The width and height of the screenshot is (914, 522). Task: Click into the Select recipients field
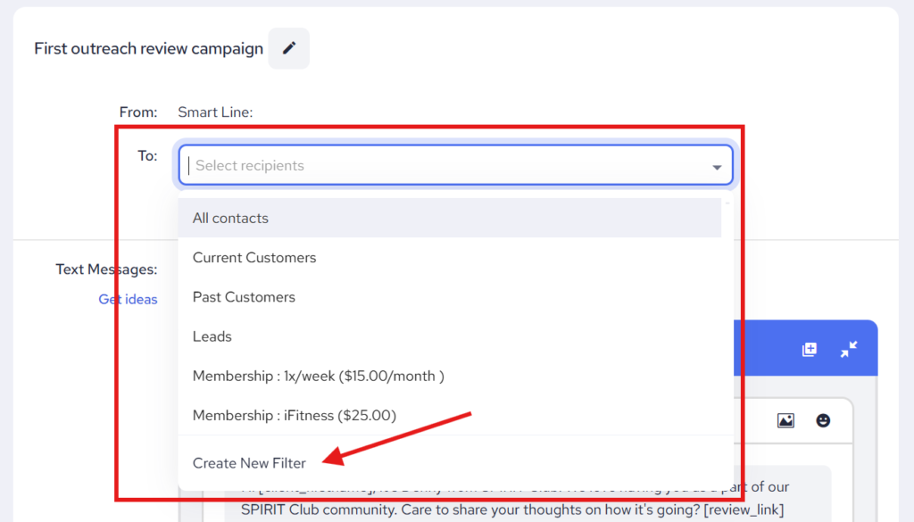point(446,166)
